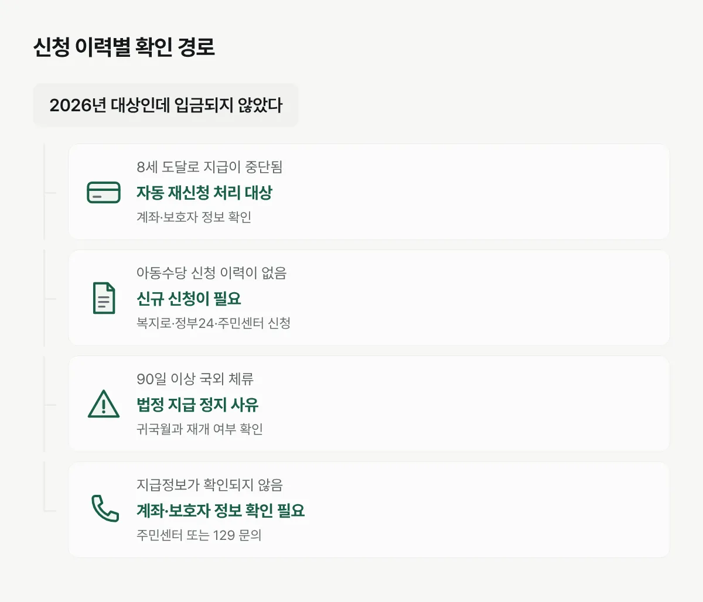Viewport: 703px width, 602px height.
Task: Click the credit card icon beside 자동 재신청
Action: pyautogui.click(x=104, y=192)
